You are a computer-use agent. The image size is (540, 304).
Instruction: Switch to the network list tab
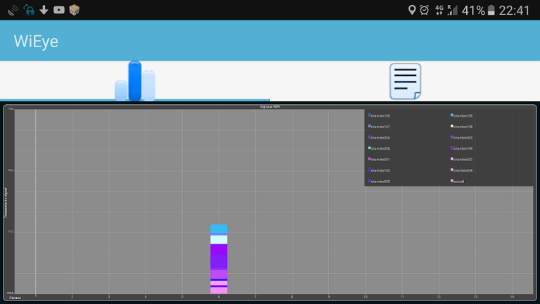405,82
